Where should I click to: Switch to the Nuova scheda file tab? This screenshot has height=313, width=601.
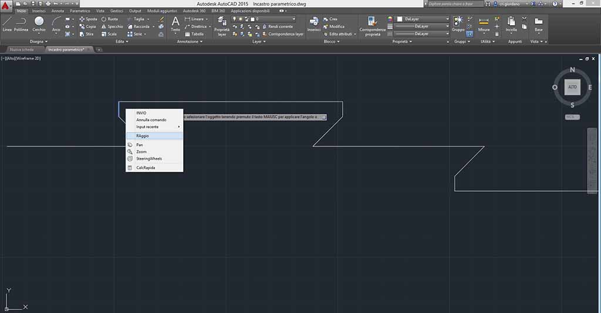coord(22,50)
